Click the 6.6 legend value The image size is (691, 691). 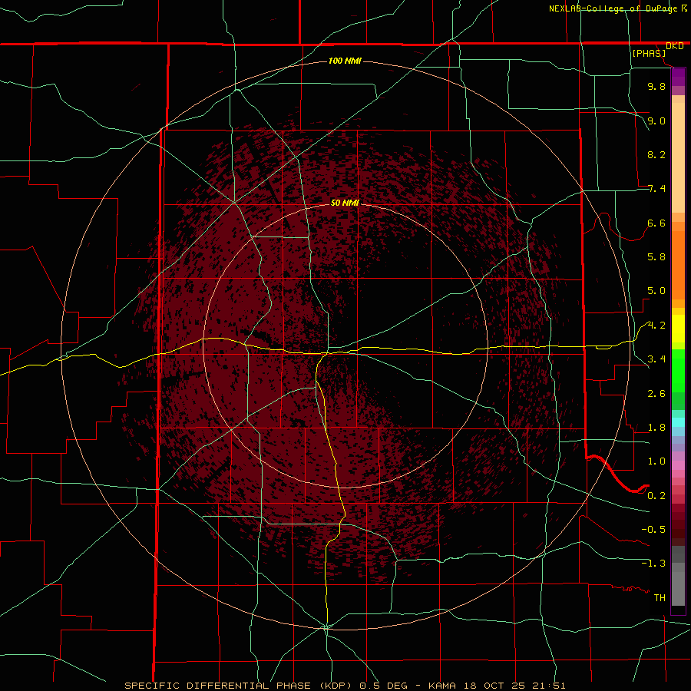(x=656, y=223)
